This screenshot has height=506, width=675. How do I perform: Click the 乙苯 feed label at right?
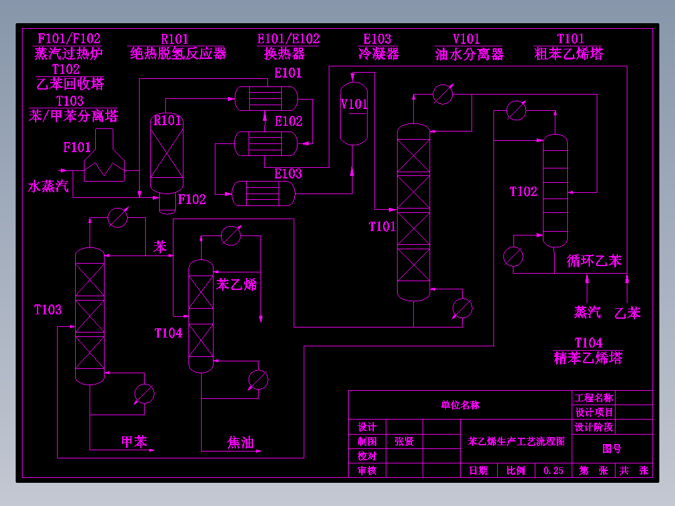tap(627, 312)
